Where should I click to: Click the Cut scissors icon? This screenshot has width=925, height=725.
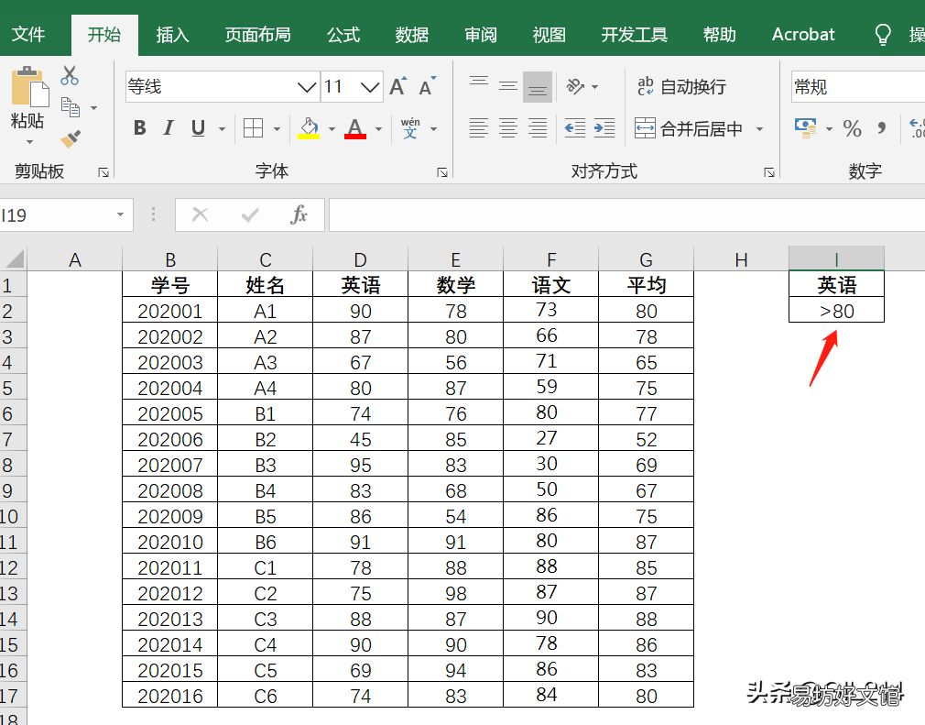pos(70,75)
